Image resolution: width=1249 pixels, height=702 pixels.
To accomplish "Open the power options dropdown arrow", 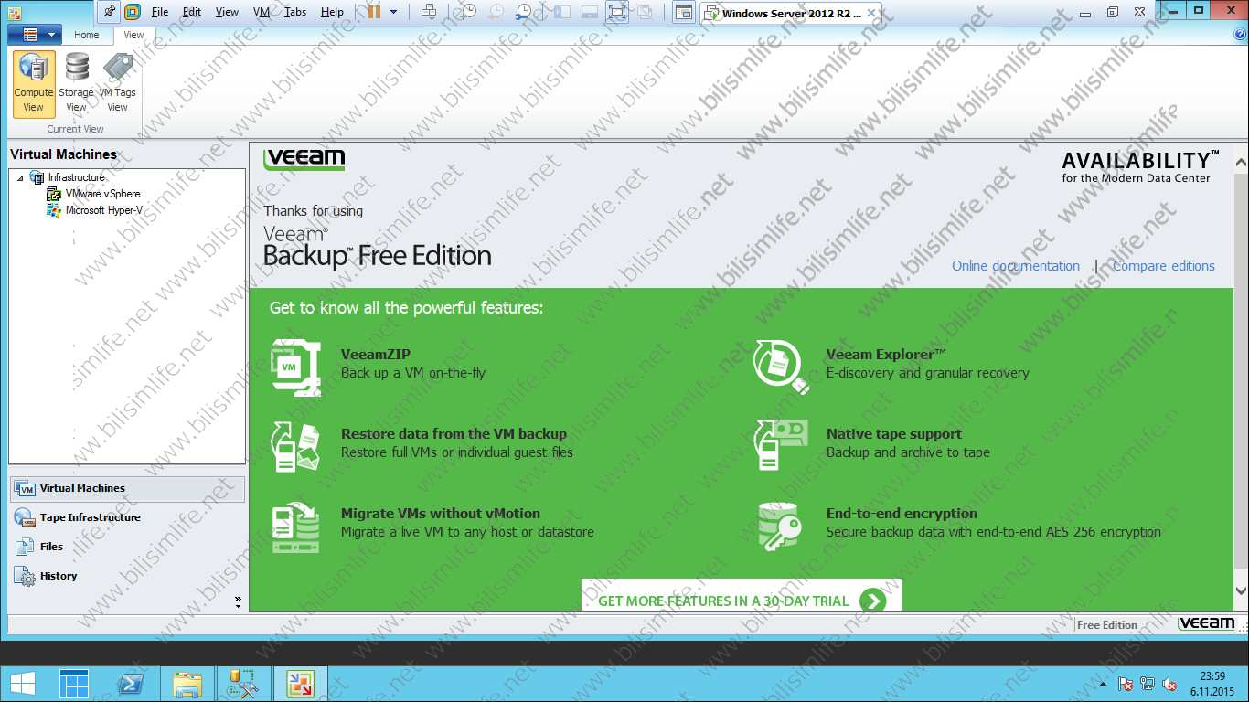I will pyautogui.click(x=394, y=12).
